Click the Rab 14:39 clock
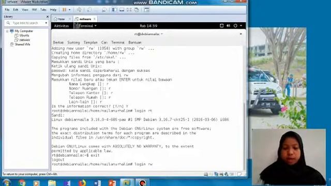The height and width of the screenshot is (186, 331). pos(148,26)
